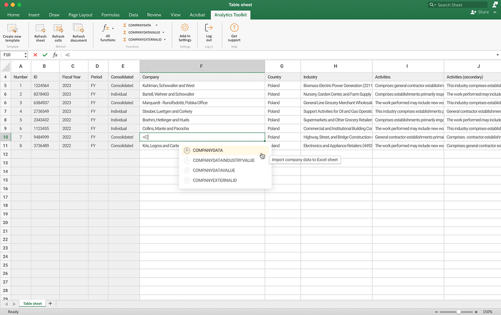Choose COMPANYEXTERNALID in the suggestion list
501x315 pixels.
pyautogui.click(x=214, y=180)
